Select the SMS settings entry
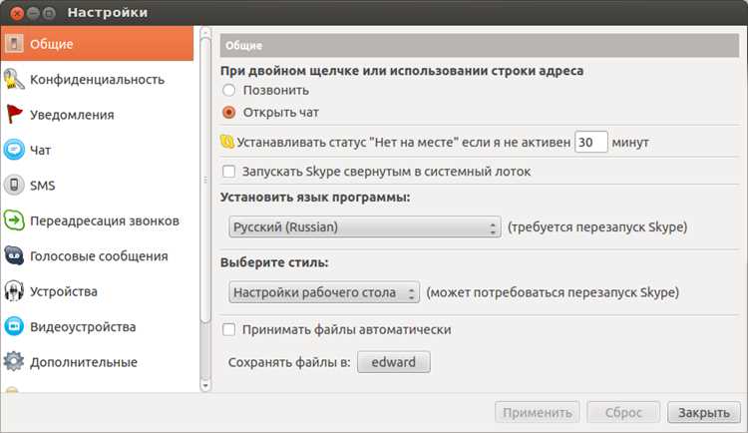 [98, 186]
